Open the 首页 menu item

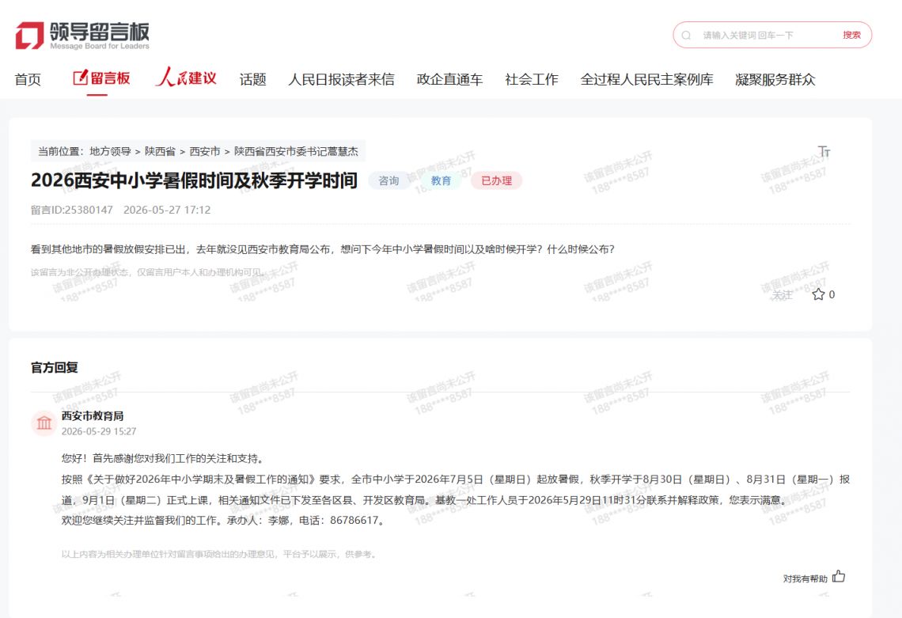pyautogui.click(x=28, y=79)
